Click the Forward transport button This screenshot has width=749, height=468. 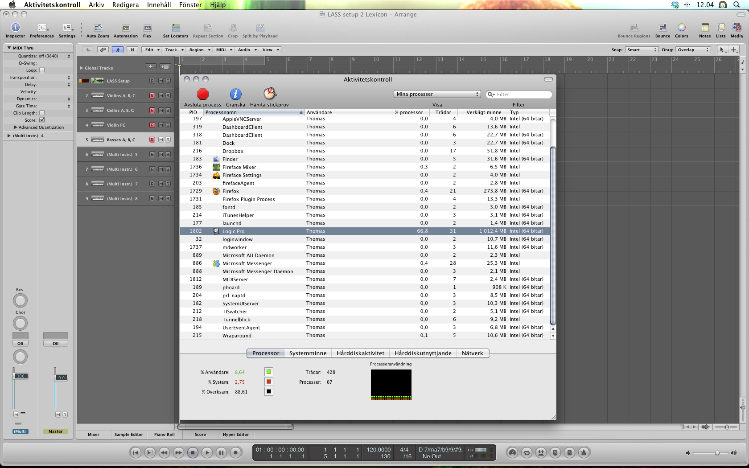[x=178, y=452]
